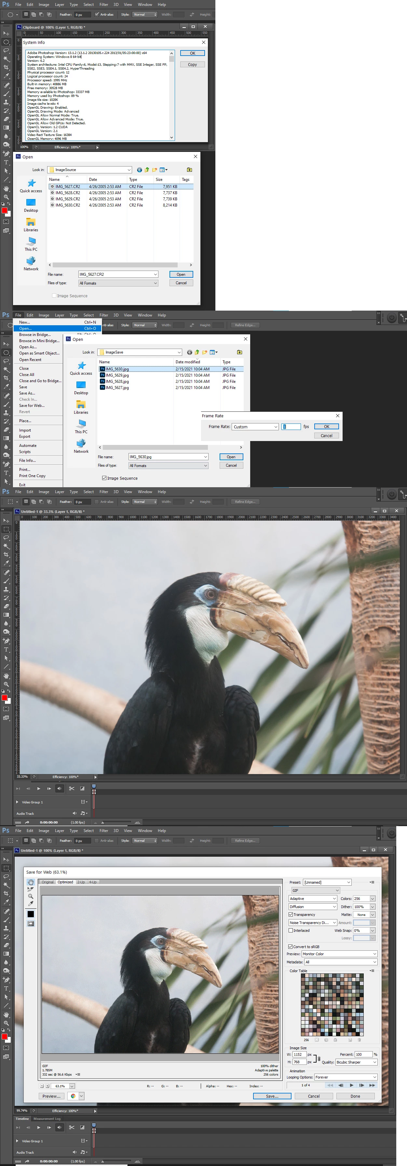Select Add to selection mode in Clipboard options bar
407x1166 pixels.
coord(34,15)
